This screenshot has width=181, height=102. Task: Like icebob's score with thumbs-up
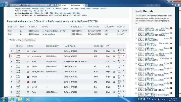point(119,68)
